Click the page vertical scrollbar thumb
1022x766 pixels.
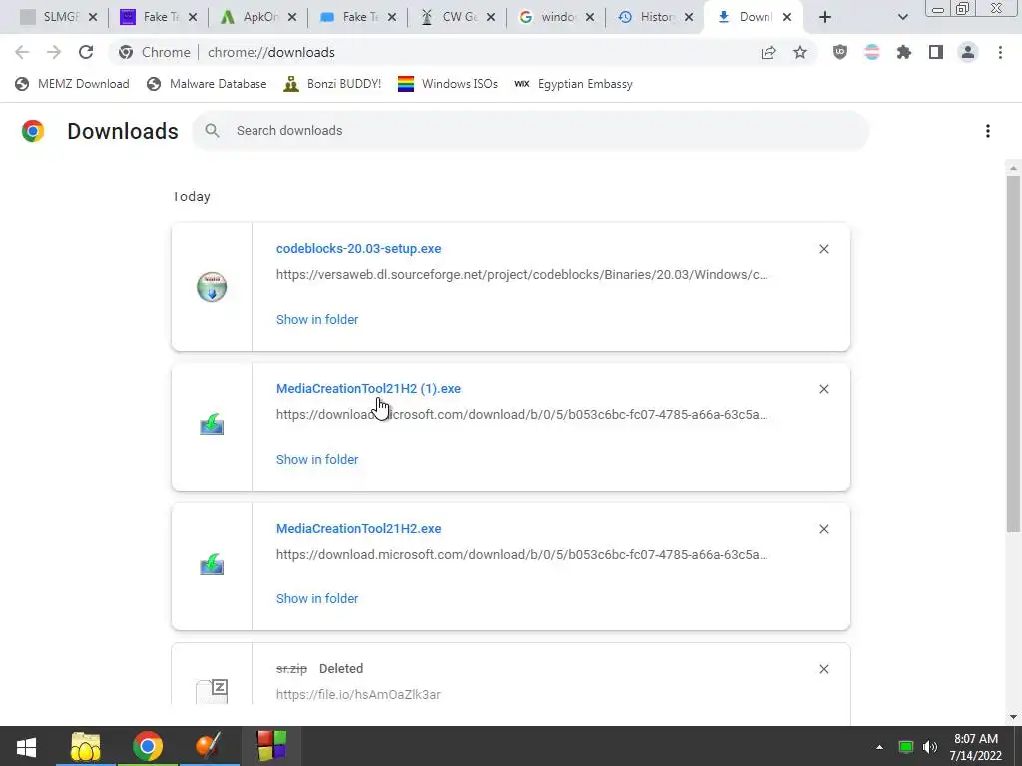pyautogui.click(x=1013, y=352)
